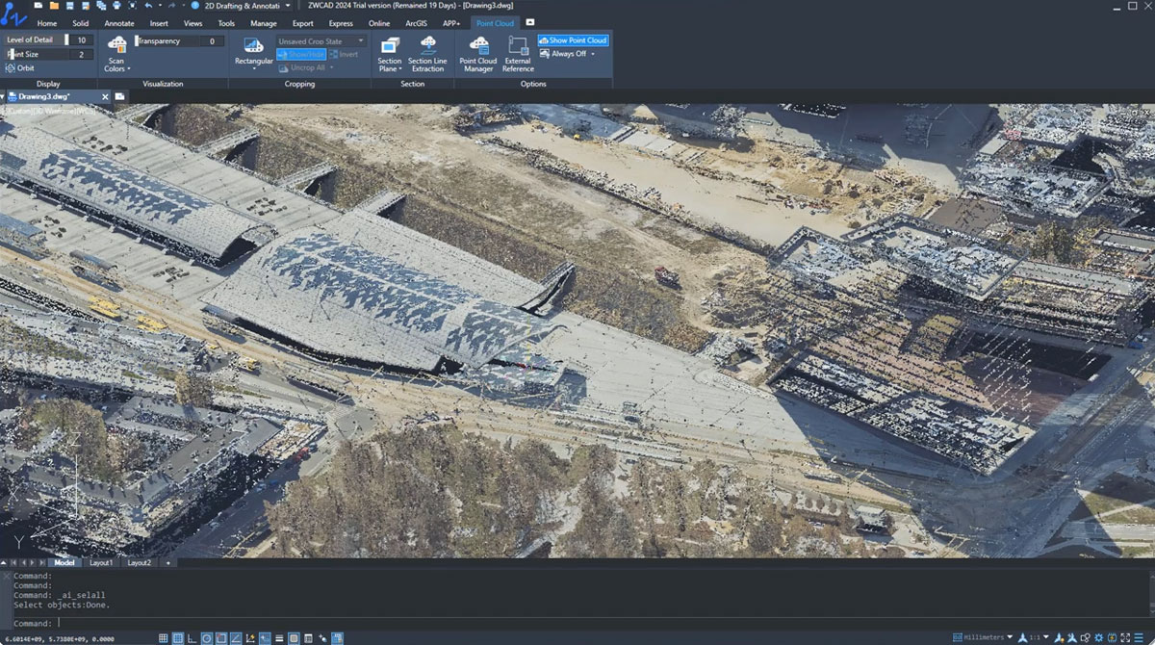Click the ZWCAD application logo
Viewport: 1155px width, 645px height.
pos(13,13)
